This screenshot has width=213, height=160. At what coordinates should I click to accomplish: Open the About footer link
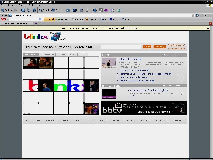tap(28, 120)
